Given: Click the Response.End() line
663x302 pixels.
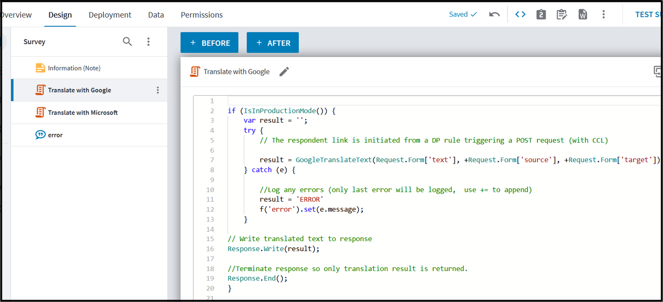Looking at the screenshot, I should click(x=258, y=278).
